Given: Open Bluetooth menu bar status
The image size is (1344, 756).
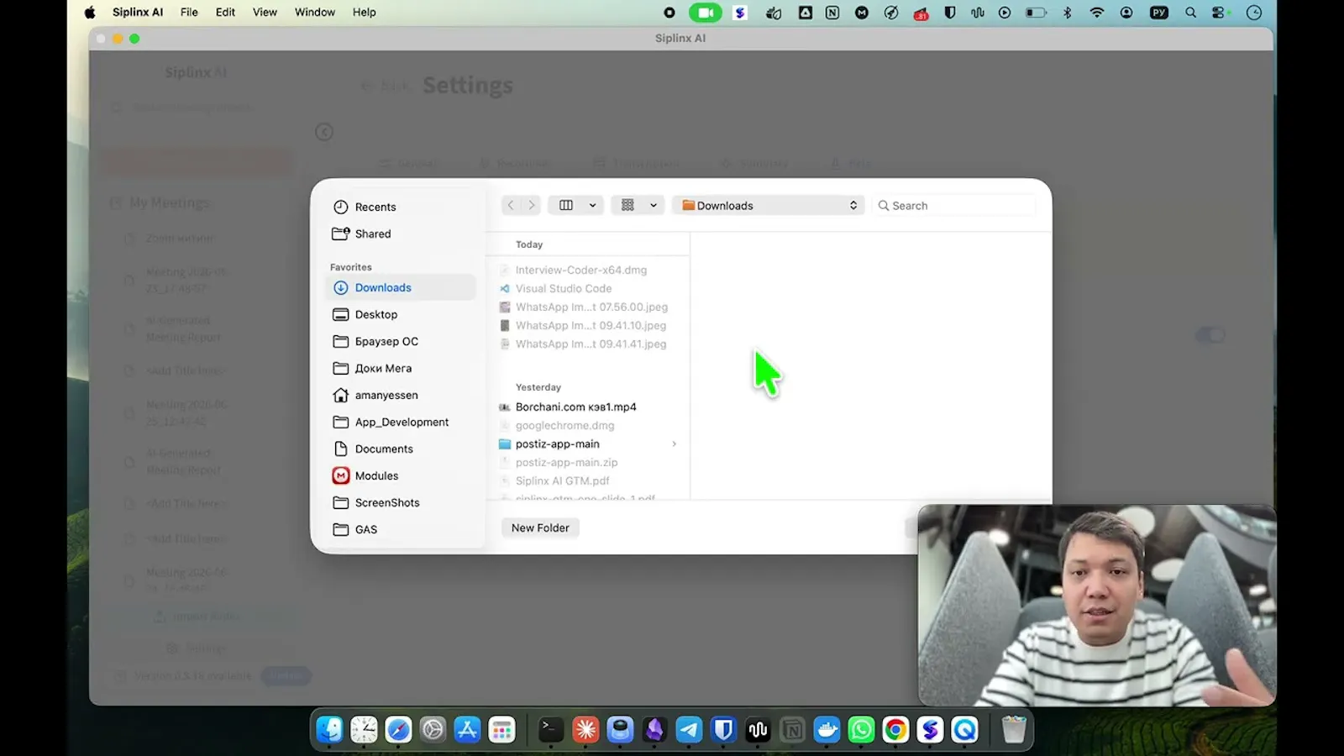Looking at the screenshot, I should click(x=1067, y=12).
